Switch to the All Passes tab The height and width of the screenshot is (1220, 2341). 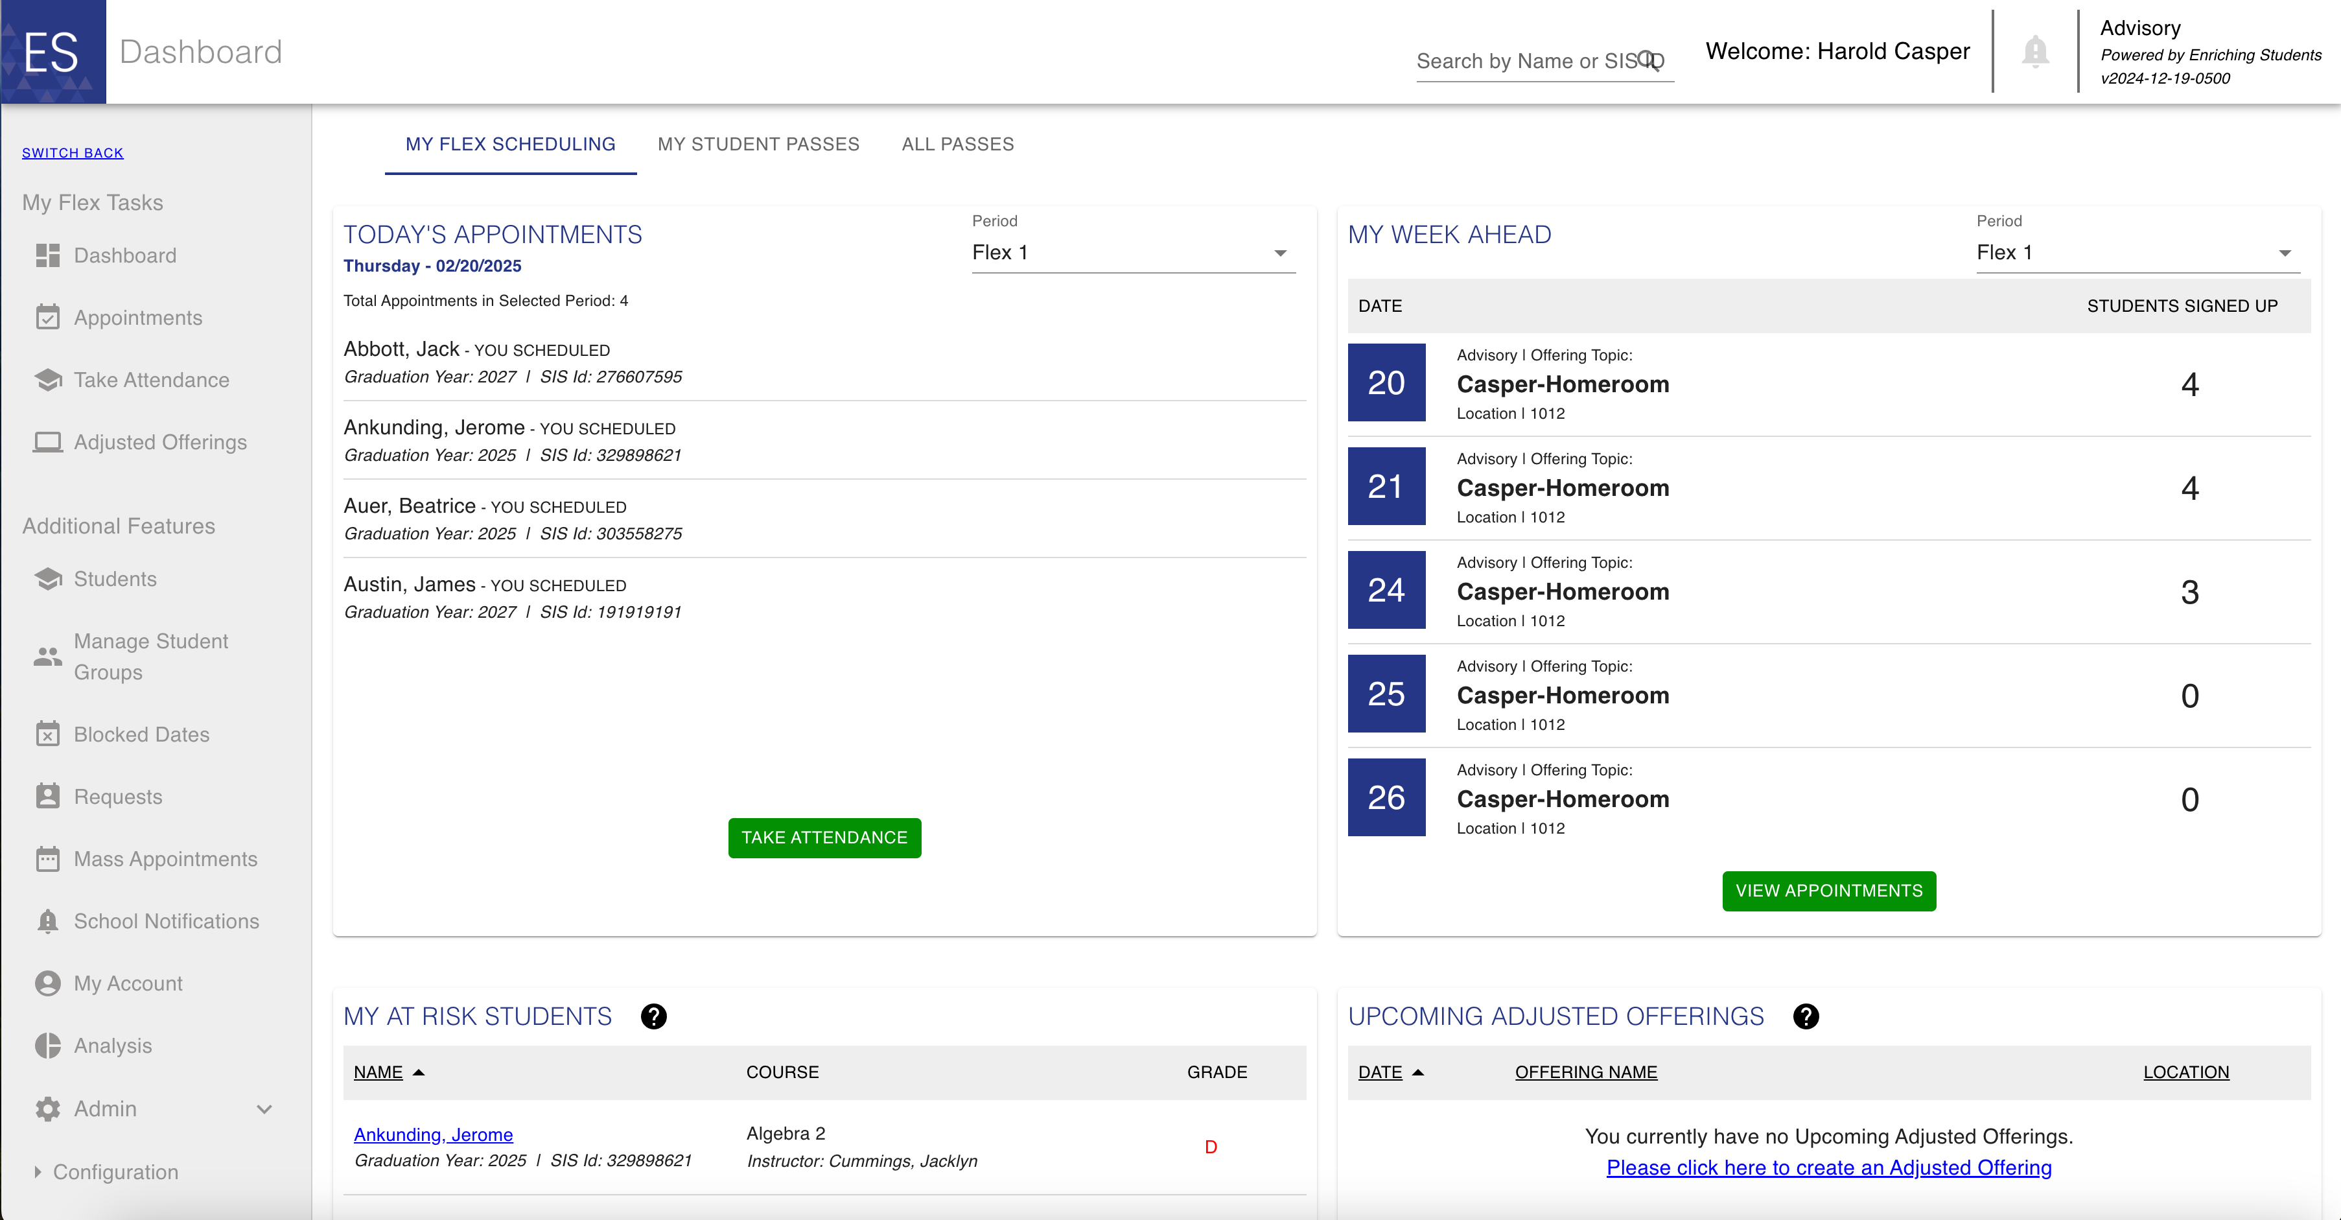[957, 144]
